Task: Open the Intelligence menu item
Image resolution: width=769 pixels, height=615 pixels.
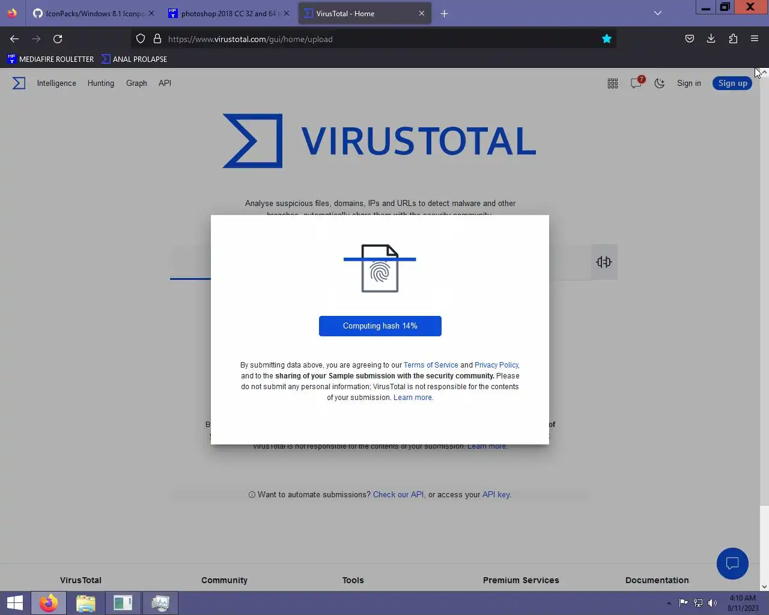Action: 56,83
